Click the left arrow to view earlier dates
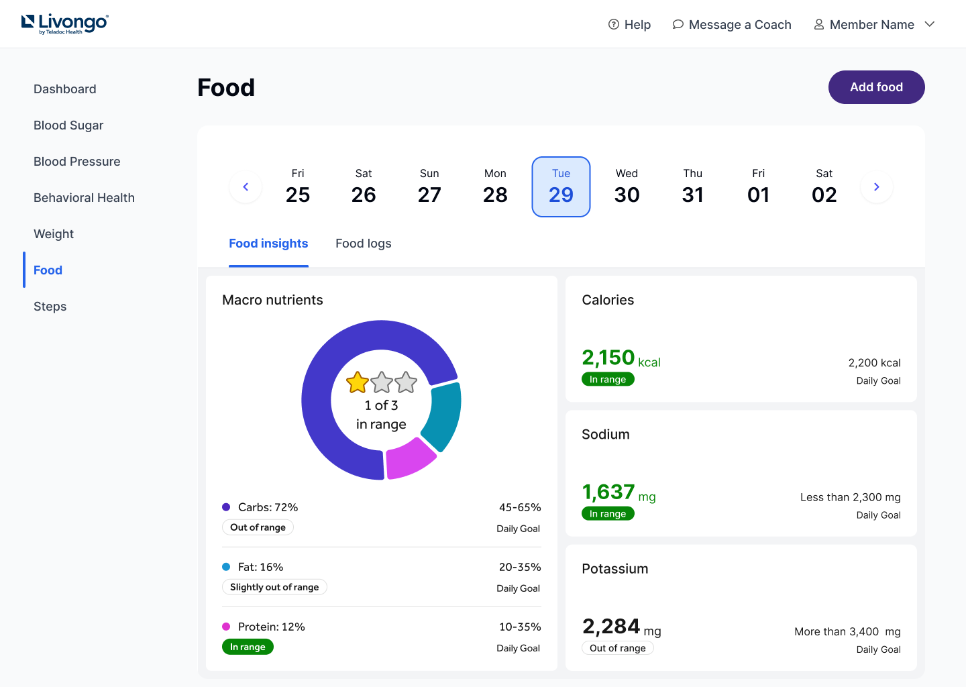The width and height of the screenshot is (966, 687). point(246,187)
